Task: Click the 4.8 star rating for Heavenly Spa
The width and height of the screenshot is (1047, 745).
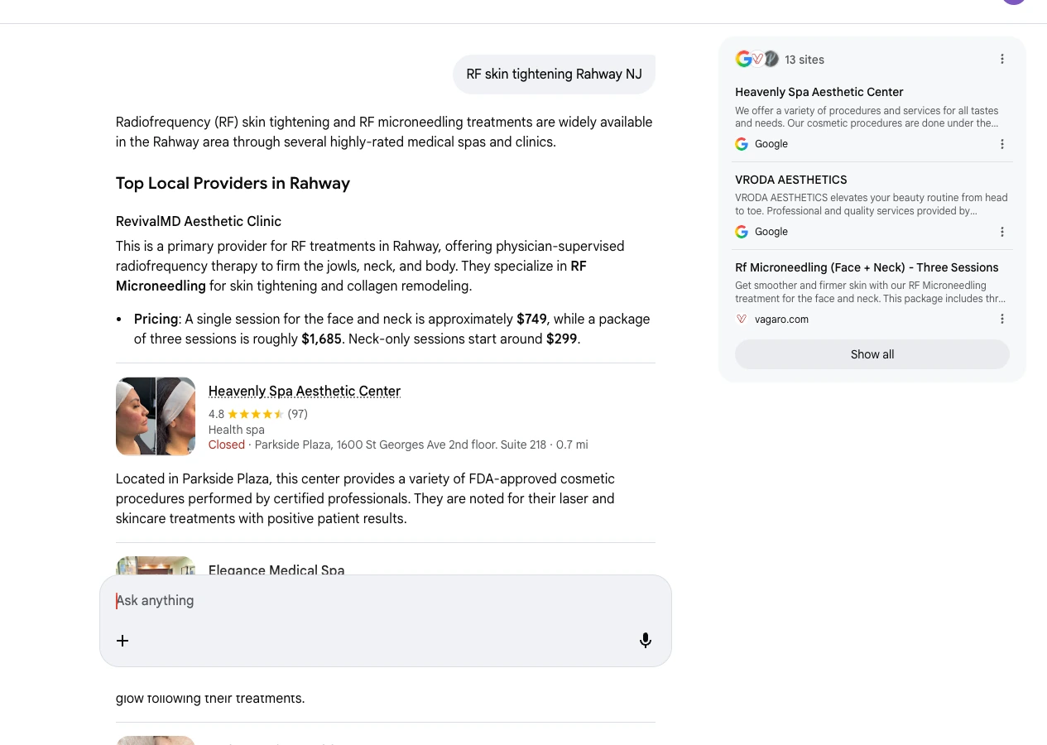Action: pos(258,414)
